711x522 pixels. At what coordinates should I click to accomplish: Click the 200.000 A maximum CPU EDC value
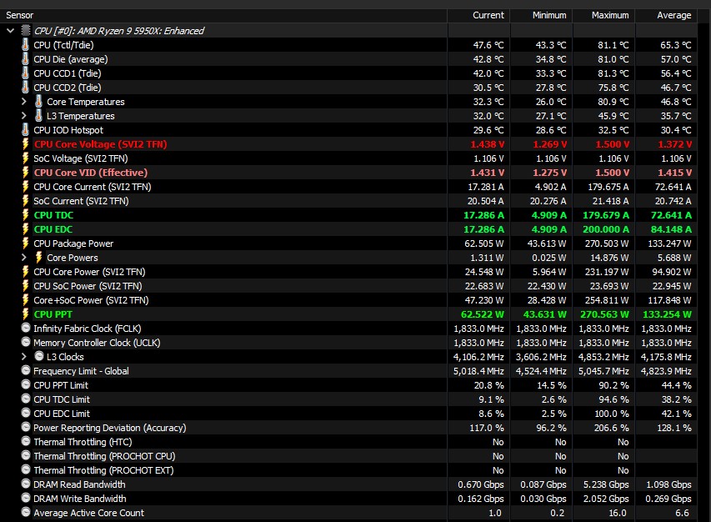click(x=606, y=229)
